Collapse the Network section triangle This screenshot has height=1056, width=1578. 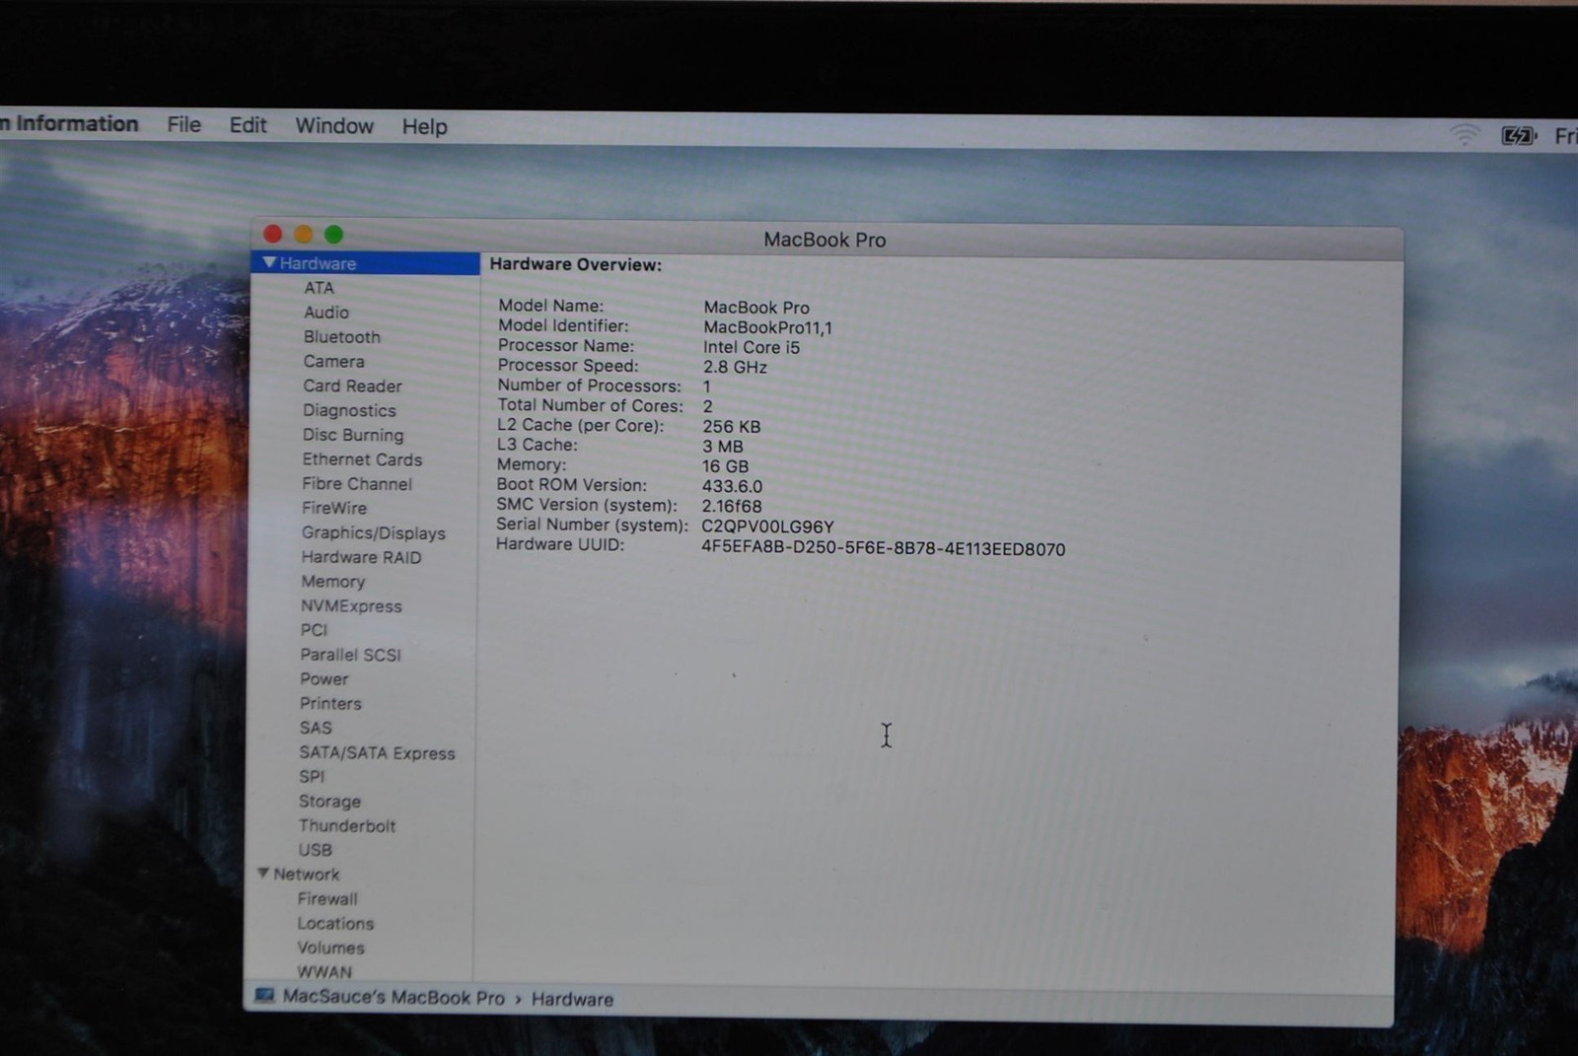pos(263,873)
